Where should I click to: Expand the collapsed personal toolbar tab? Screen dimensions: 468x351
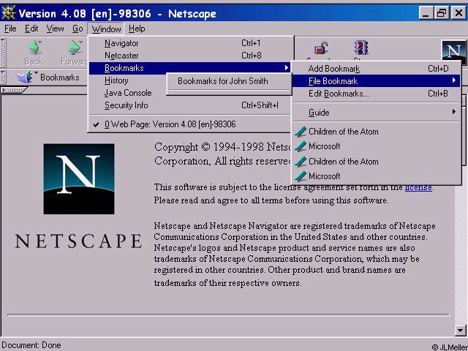(14, 90)
